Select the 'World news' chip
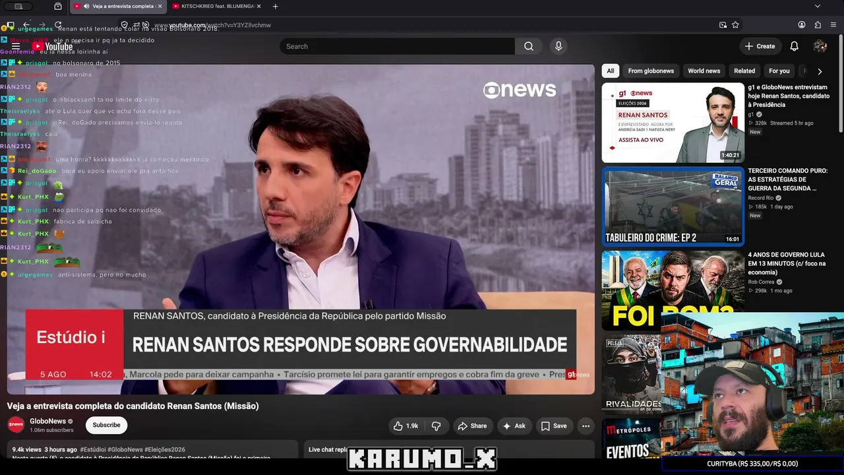 (704, 71)
